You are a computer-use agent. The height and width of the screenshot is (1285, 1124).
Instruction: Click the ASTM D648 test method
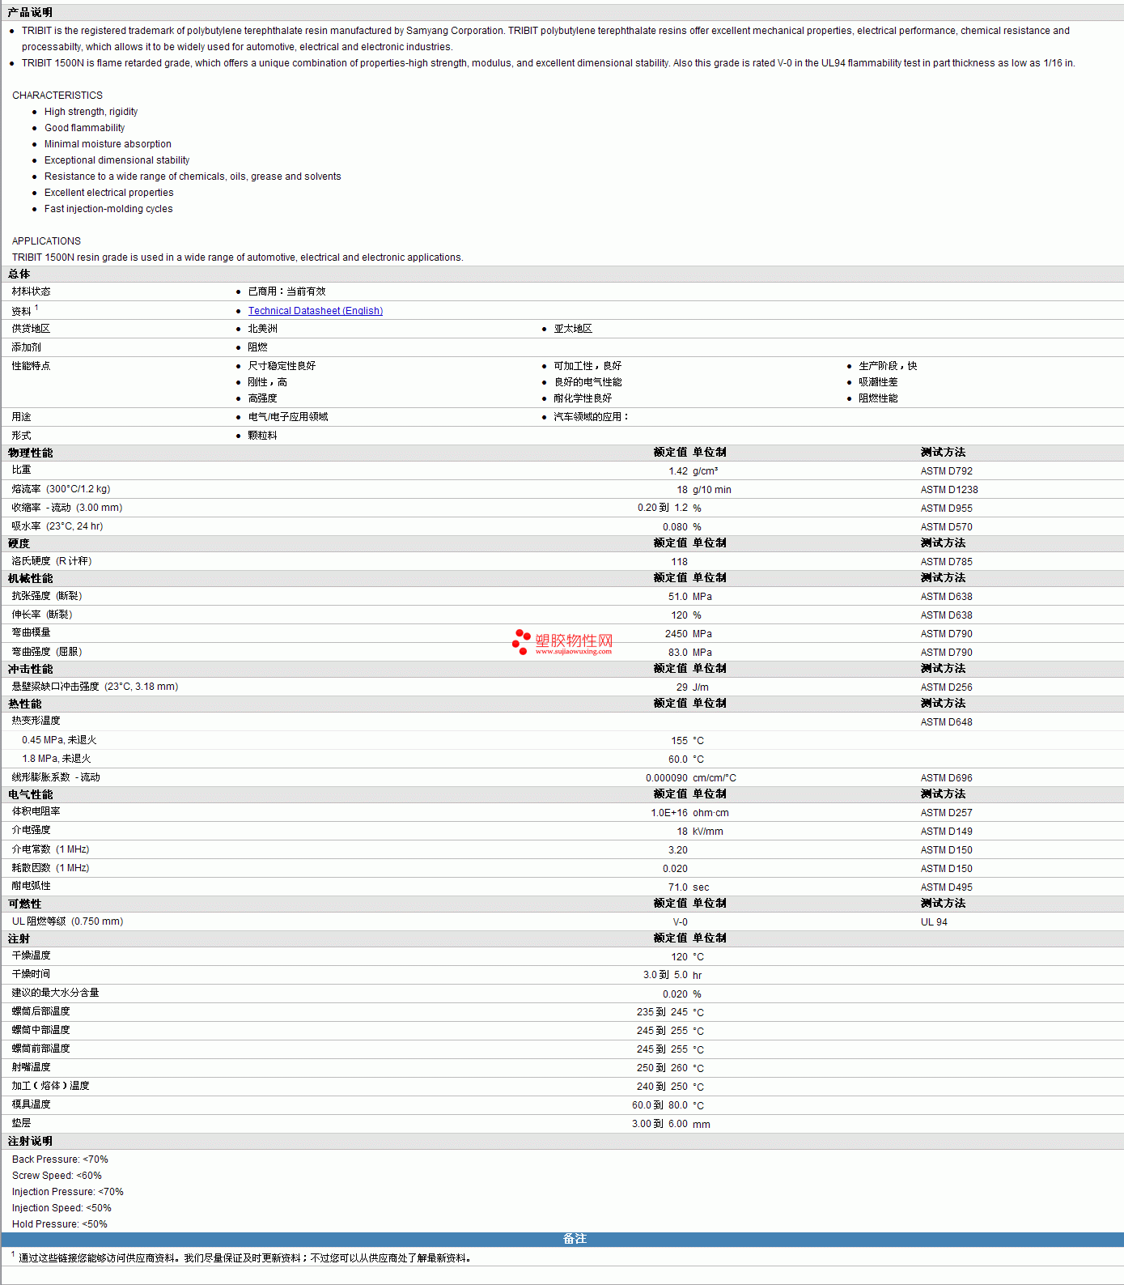(947, 722)
